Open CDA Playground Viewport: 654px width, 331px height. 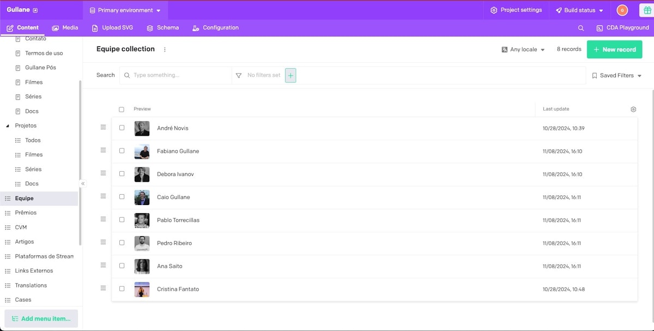(623, 28)
